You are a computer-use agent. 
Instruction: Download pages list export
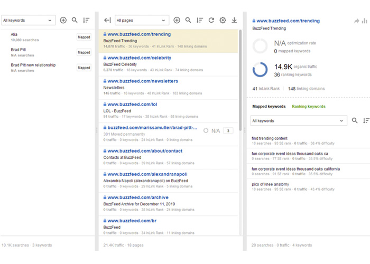[234, 20]
